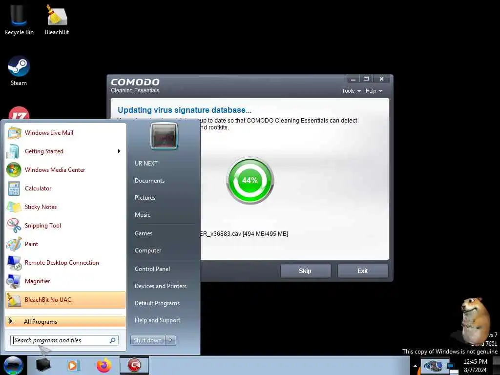Open BleachBit desktop shortcut
Image resolution: width=500 pixels, height=375 pixels.
(57, 20)
